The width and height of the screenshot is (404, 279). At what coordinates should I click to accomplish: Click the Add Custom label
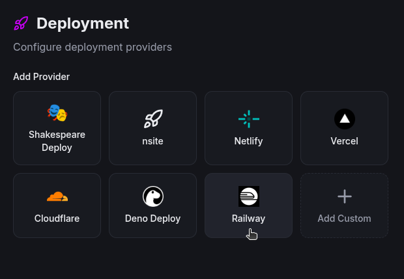pyautogui.click(x=344, y=219)
